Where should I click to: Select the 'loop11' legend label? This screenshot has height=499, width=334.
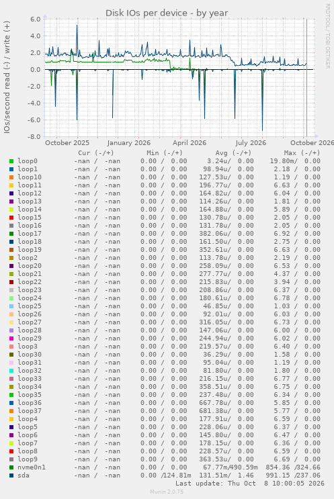coord(30,185)
